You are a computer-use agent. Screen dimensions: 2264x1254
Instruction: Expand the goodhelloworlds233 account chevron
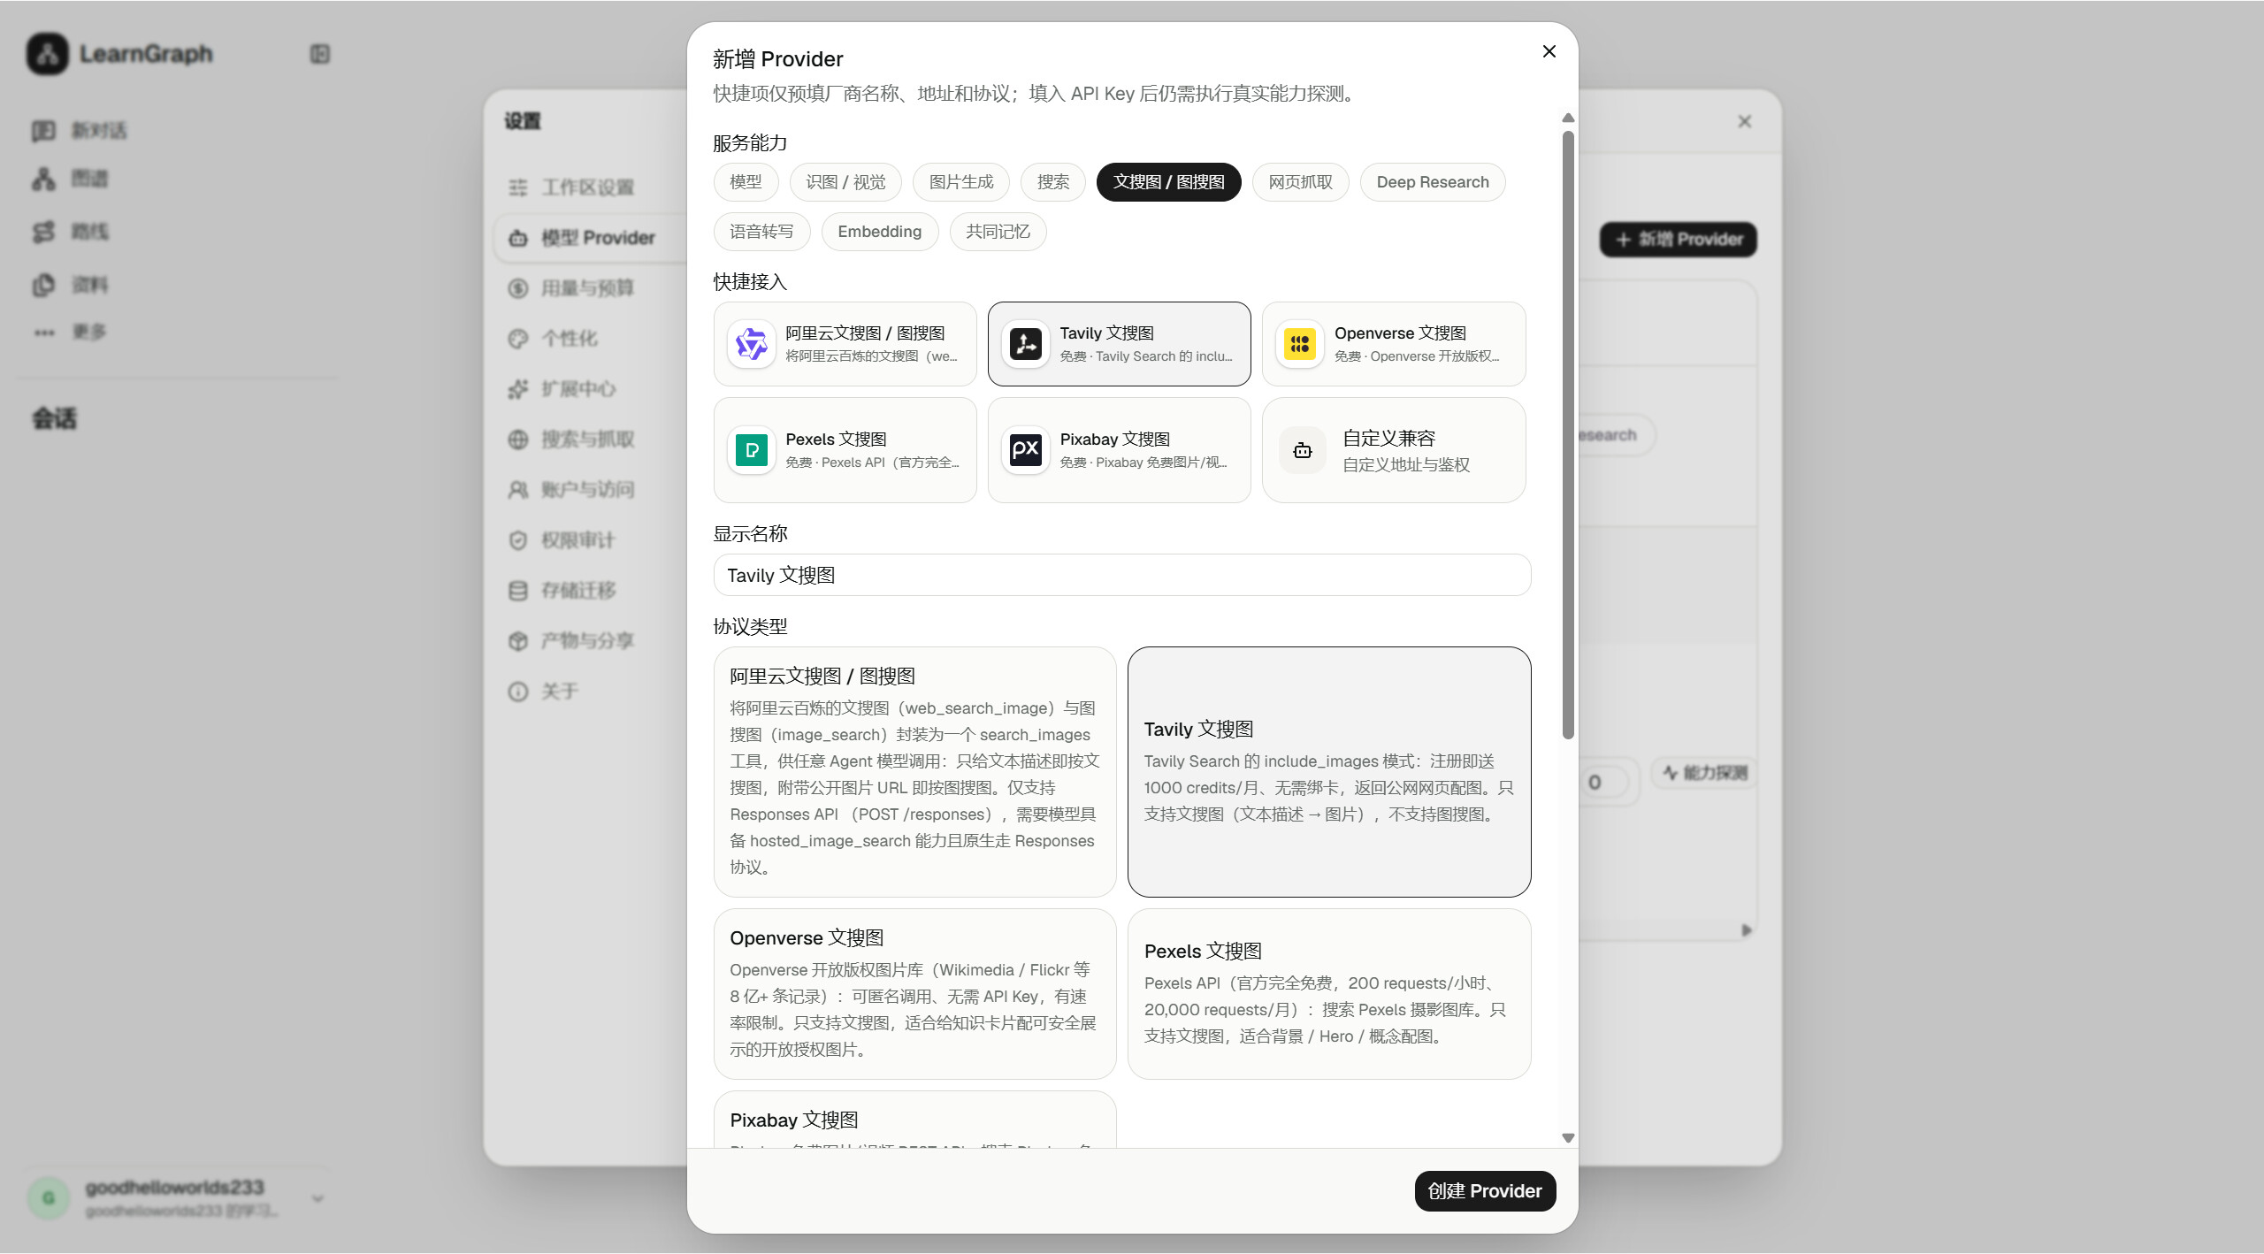click(318, 1199)
